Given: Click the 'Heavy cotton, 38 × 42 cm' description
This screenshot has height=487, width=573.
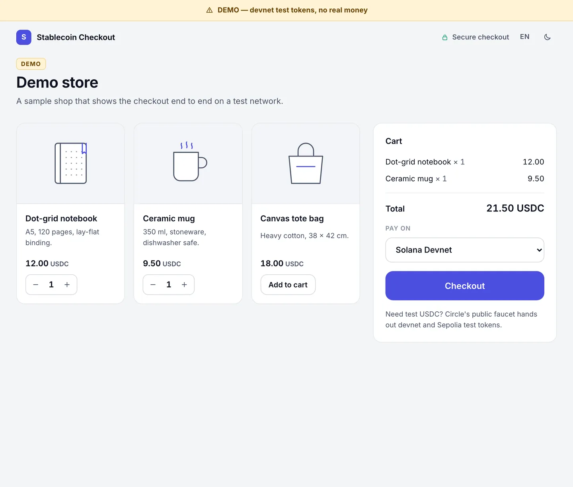Looking at the screenshot, I should [x=305, y=236].
